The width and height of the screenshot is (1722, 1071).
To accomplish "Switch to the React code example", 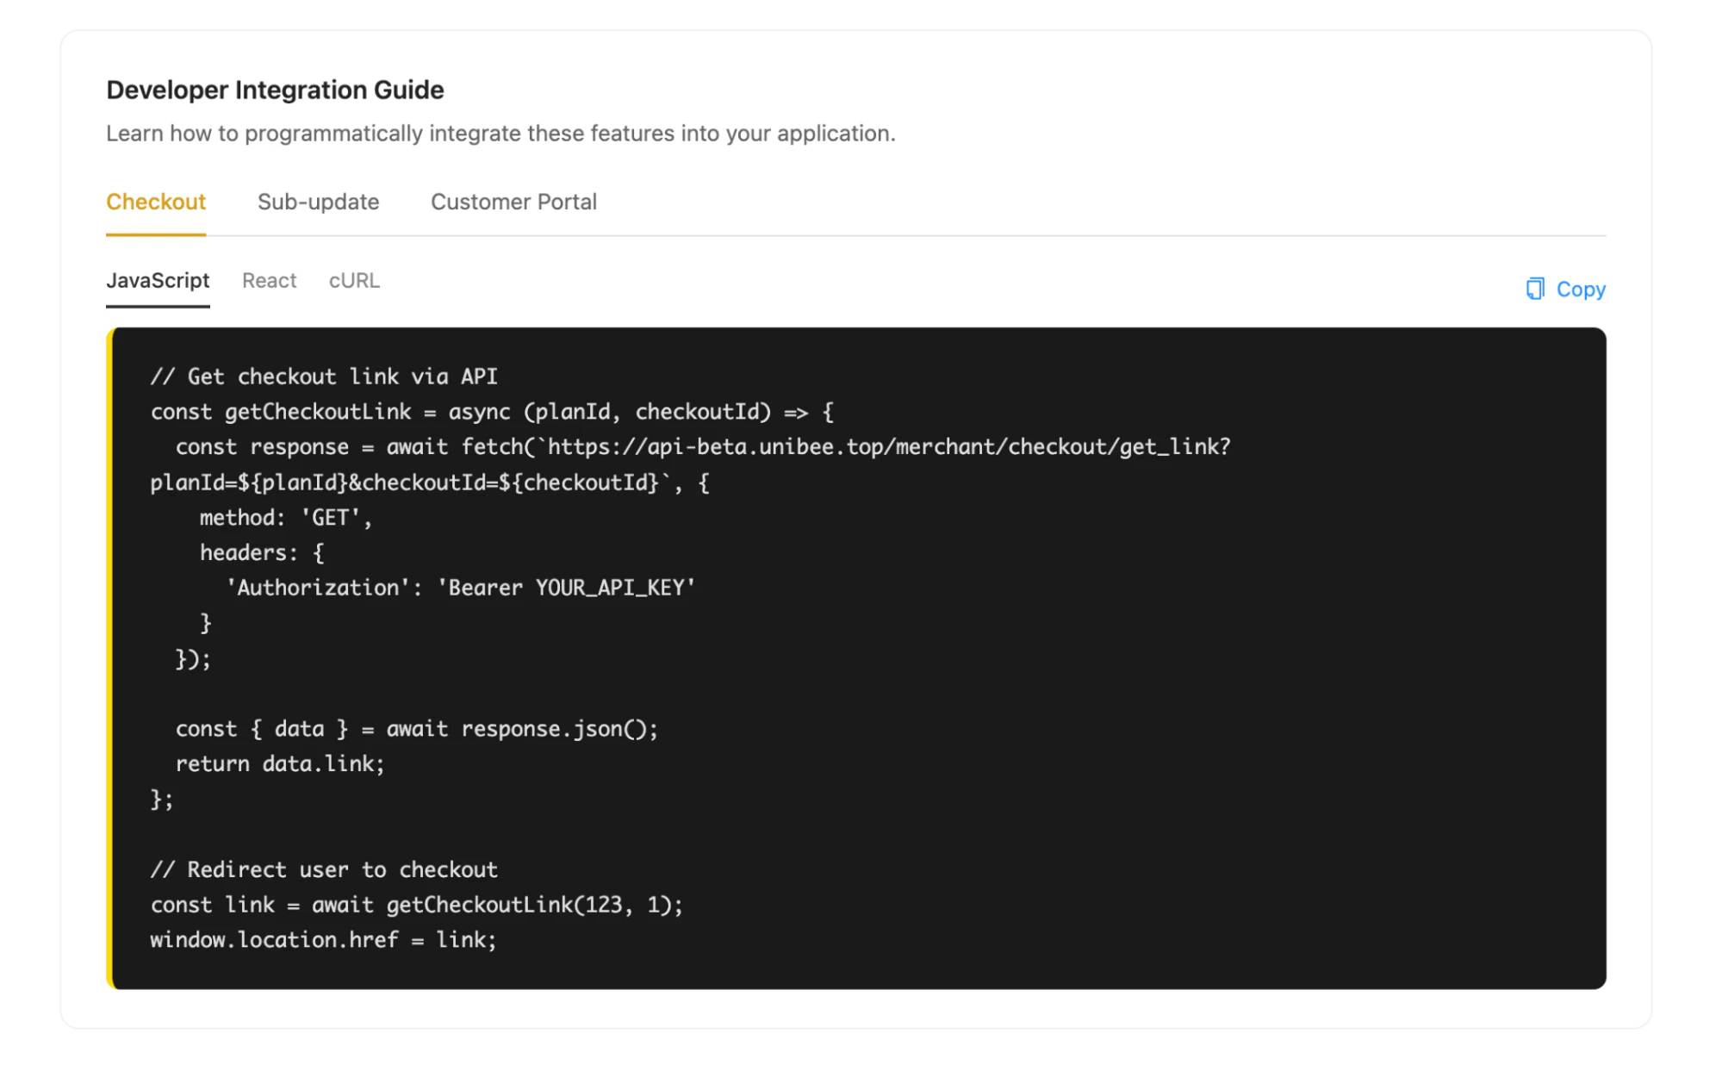I will [268, 280].
